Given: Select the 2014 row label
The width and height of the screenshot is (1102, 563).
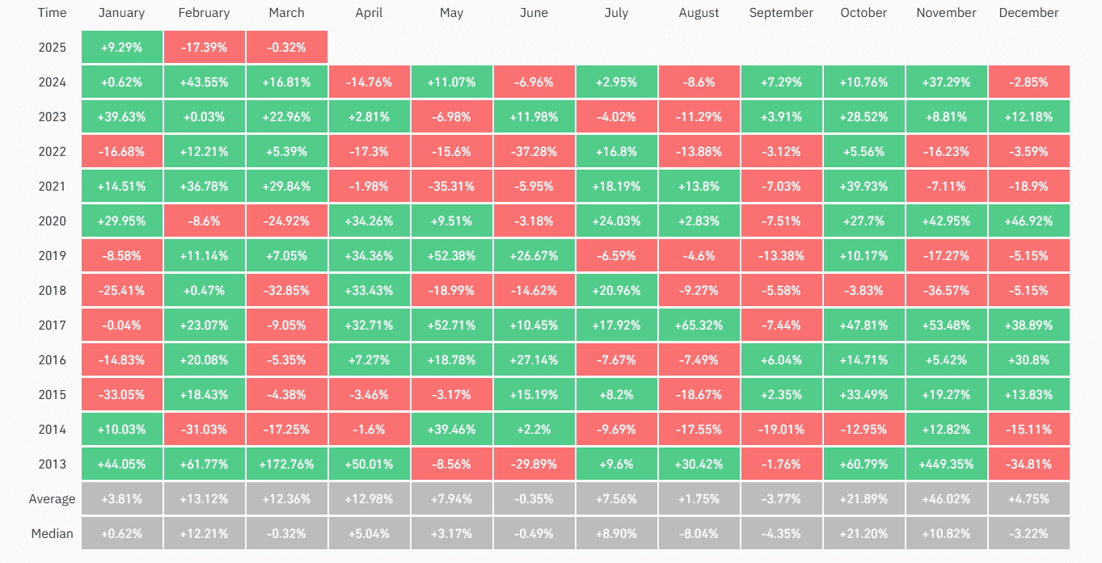Looking at the screenshot, I should (53, 430).
